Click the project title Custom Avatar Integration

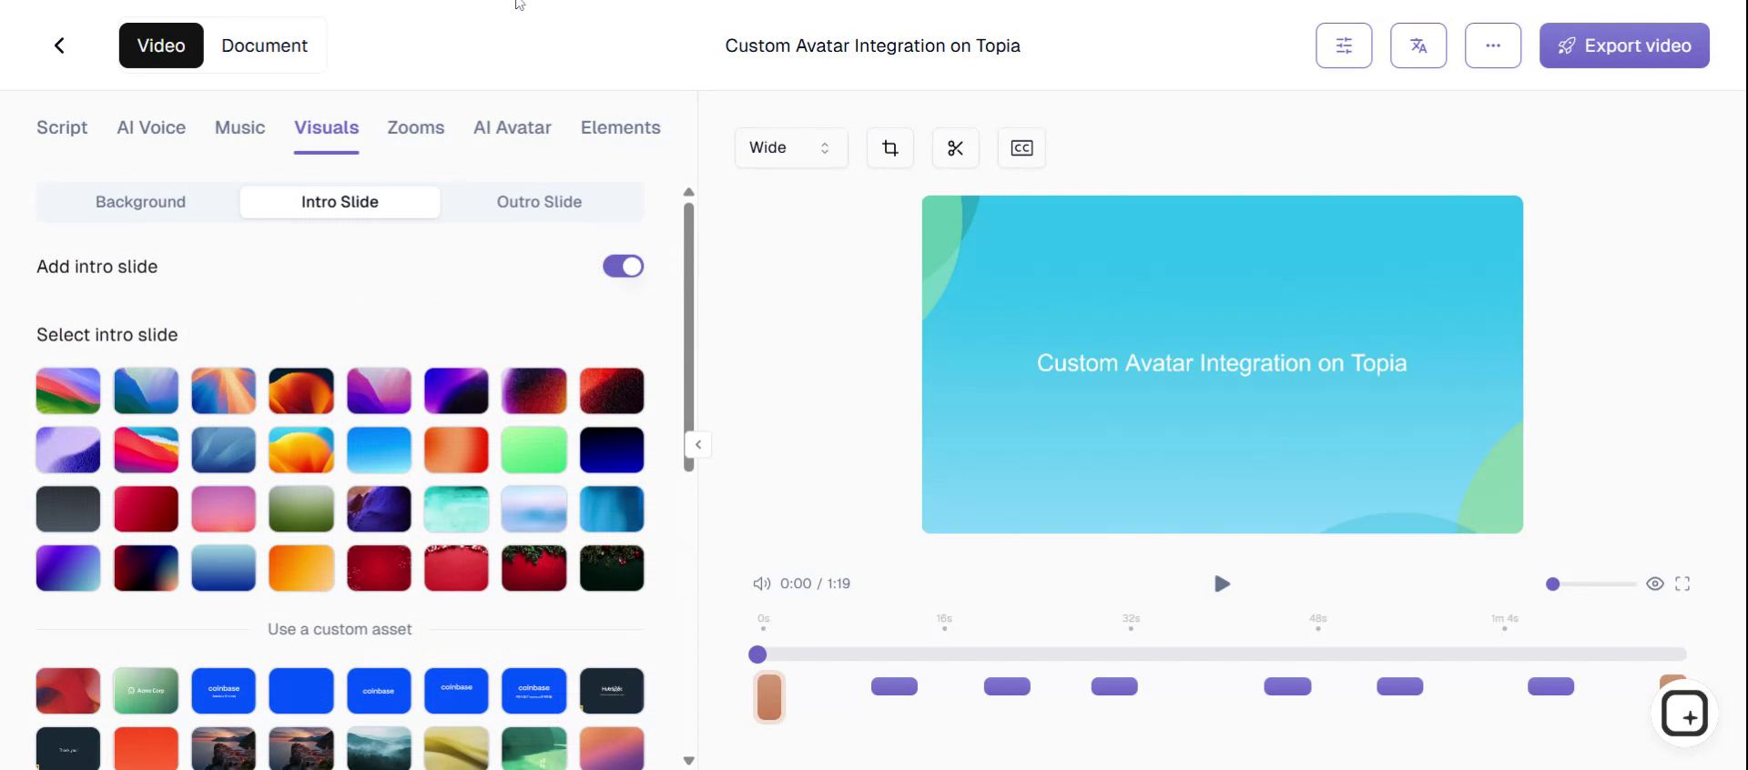click(x=872, y=46)
